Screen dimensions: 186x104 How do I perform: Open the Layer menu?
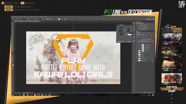(x=24, y=17)
